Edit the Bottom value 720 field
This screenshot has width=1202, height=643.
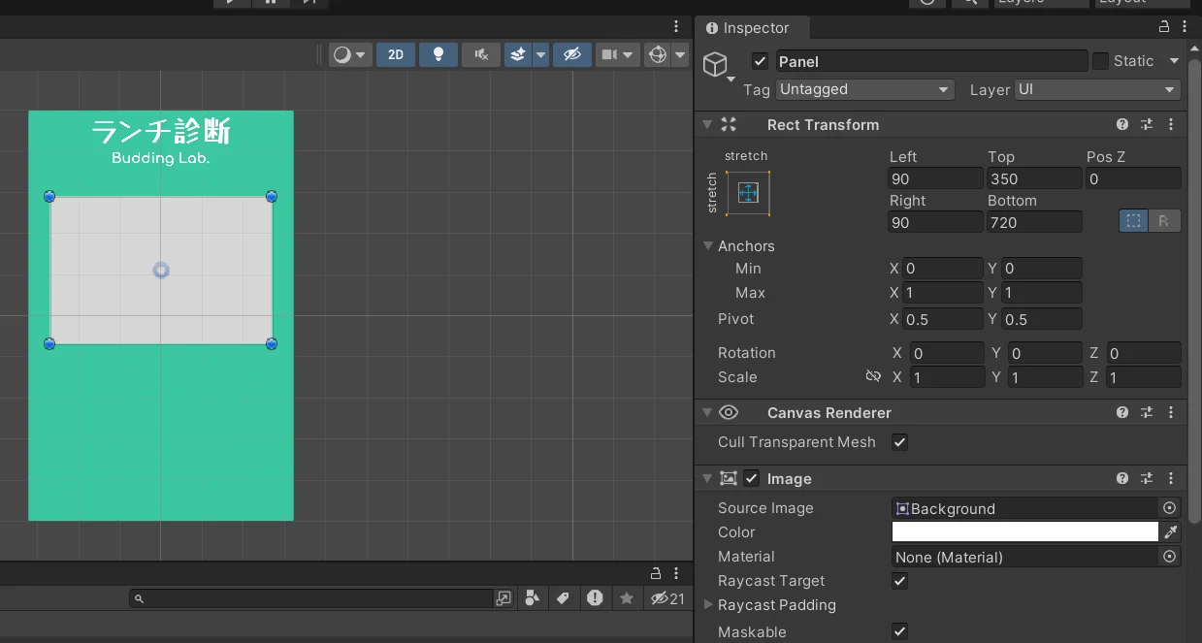click(1034, 222)
